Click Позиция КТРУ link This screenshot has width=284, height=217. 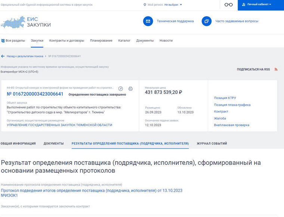[x=225, y=98]
